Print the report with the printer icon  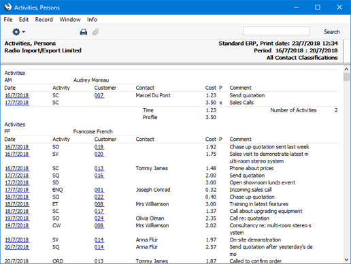tap(84, 32)
